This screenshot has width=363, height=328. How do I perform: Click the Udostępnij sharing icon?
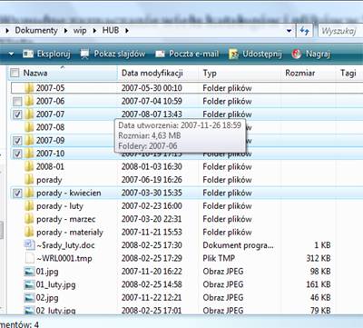point(233,55)
